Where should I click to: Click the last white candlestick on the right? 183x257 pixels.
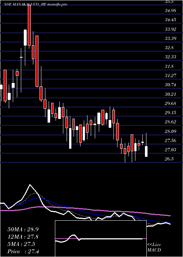pos(146,151)
